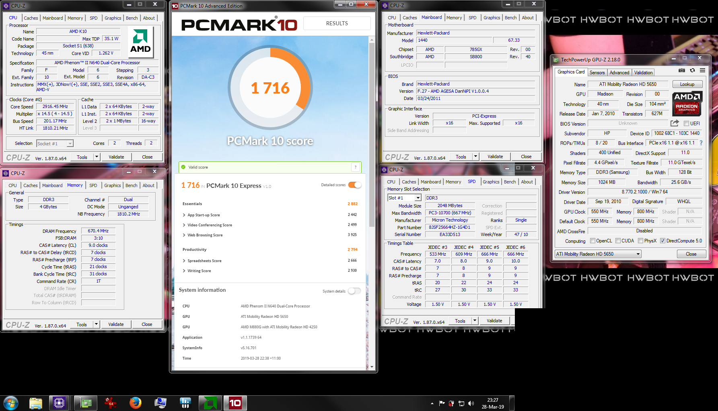The image size is (718, 411).
Task: Open the Graphics tab in the SPD window
Action: pos(491,182)
